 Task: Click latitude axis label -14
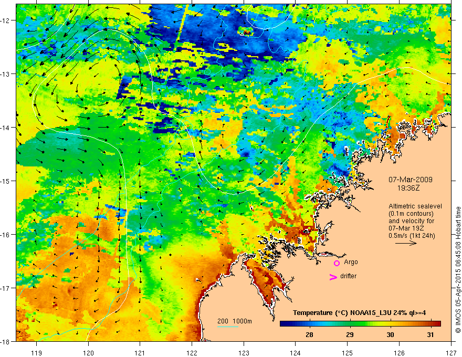pos(5,128)
